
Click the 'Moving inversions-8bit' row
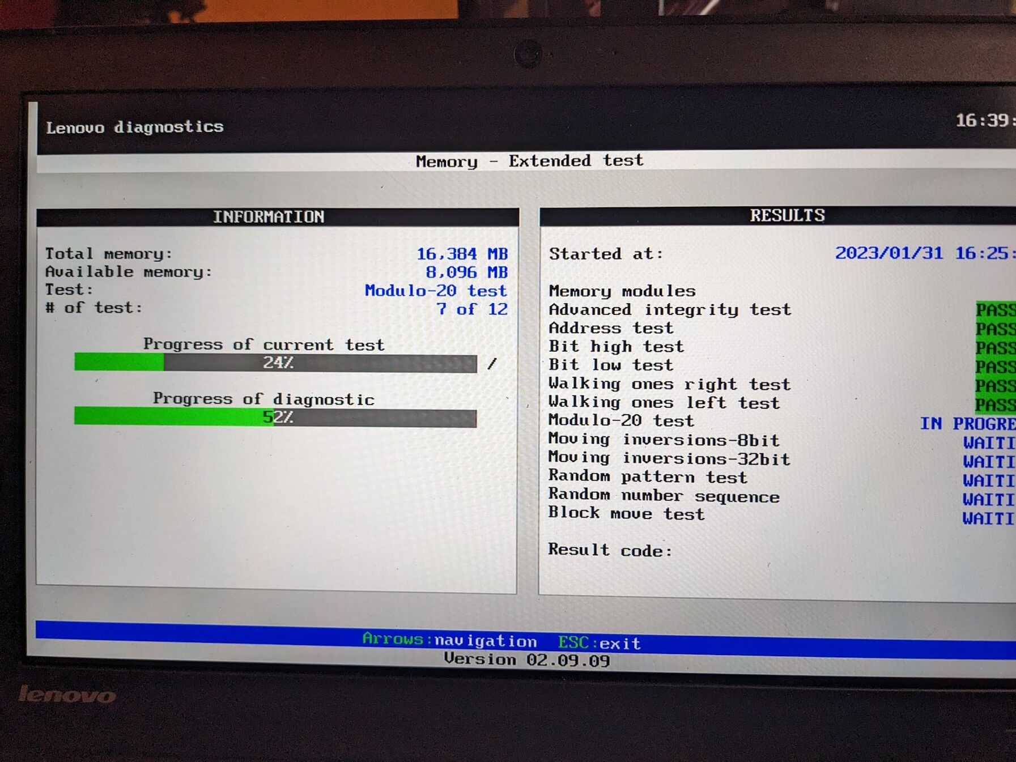664,440
